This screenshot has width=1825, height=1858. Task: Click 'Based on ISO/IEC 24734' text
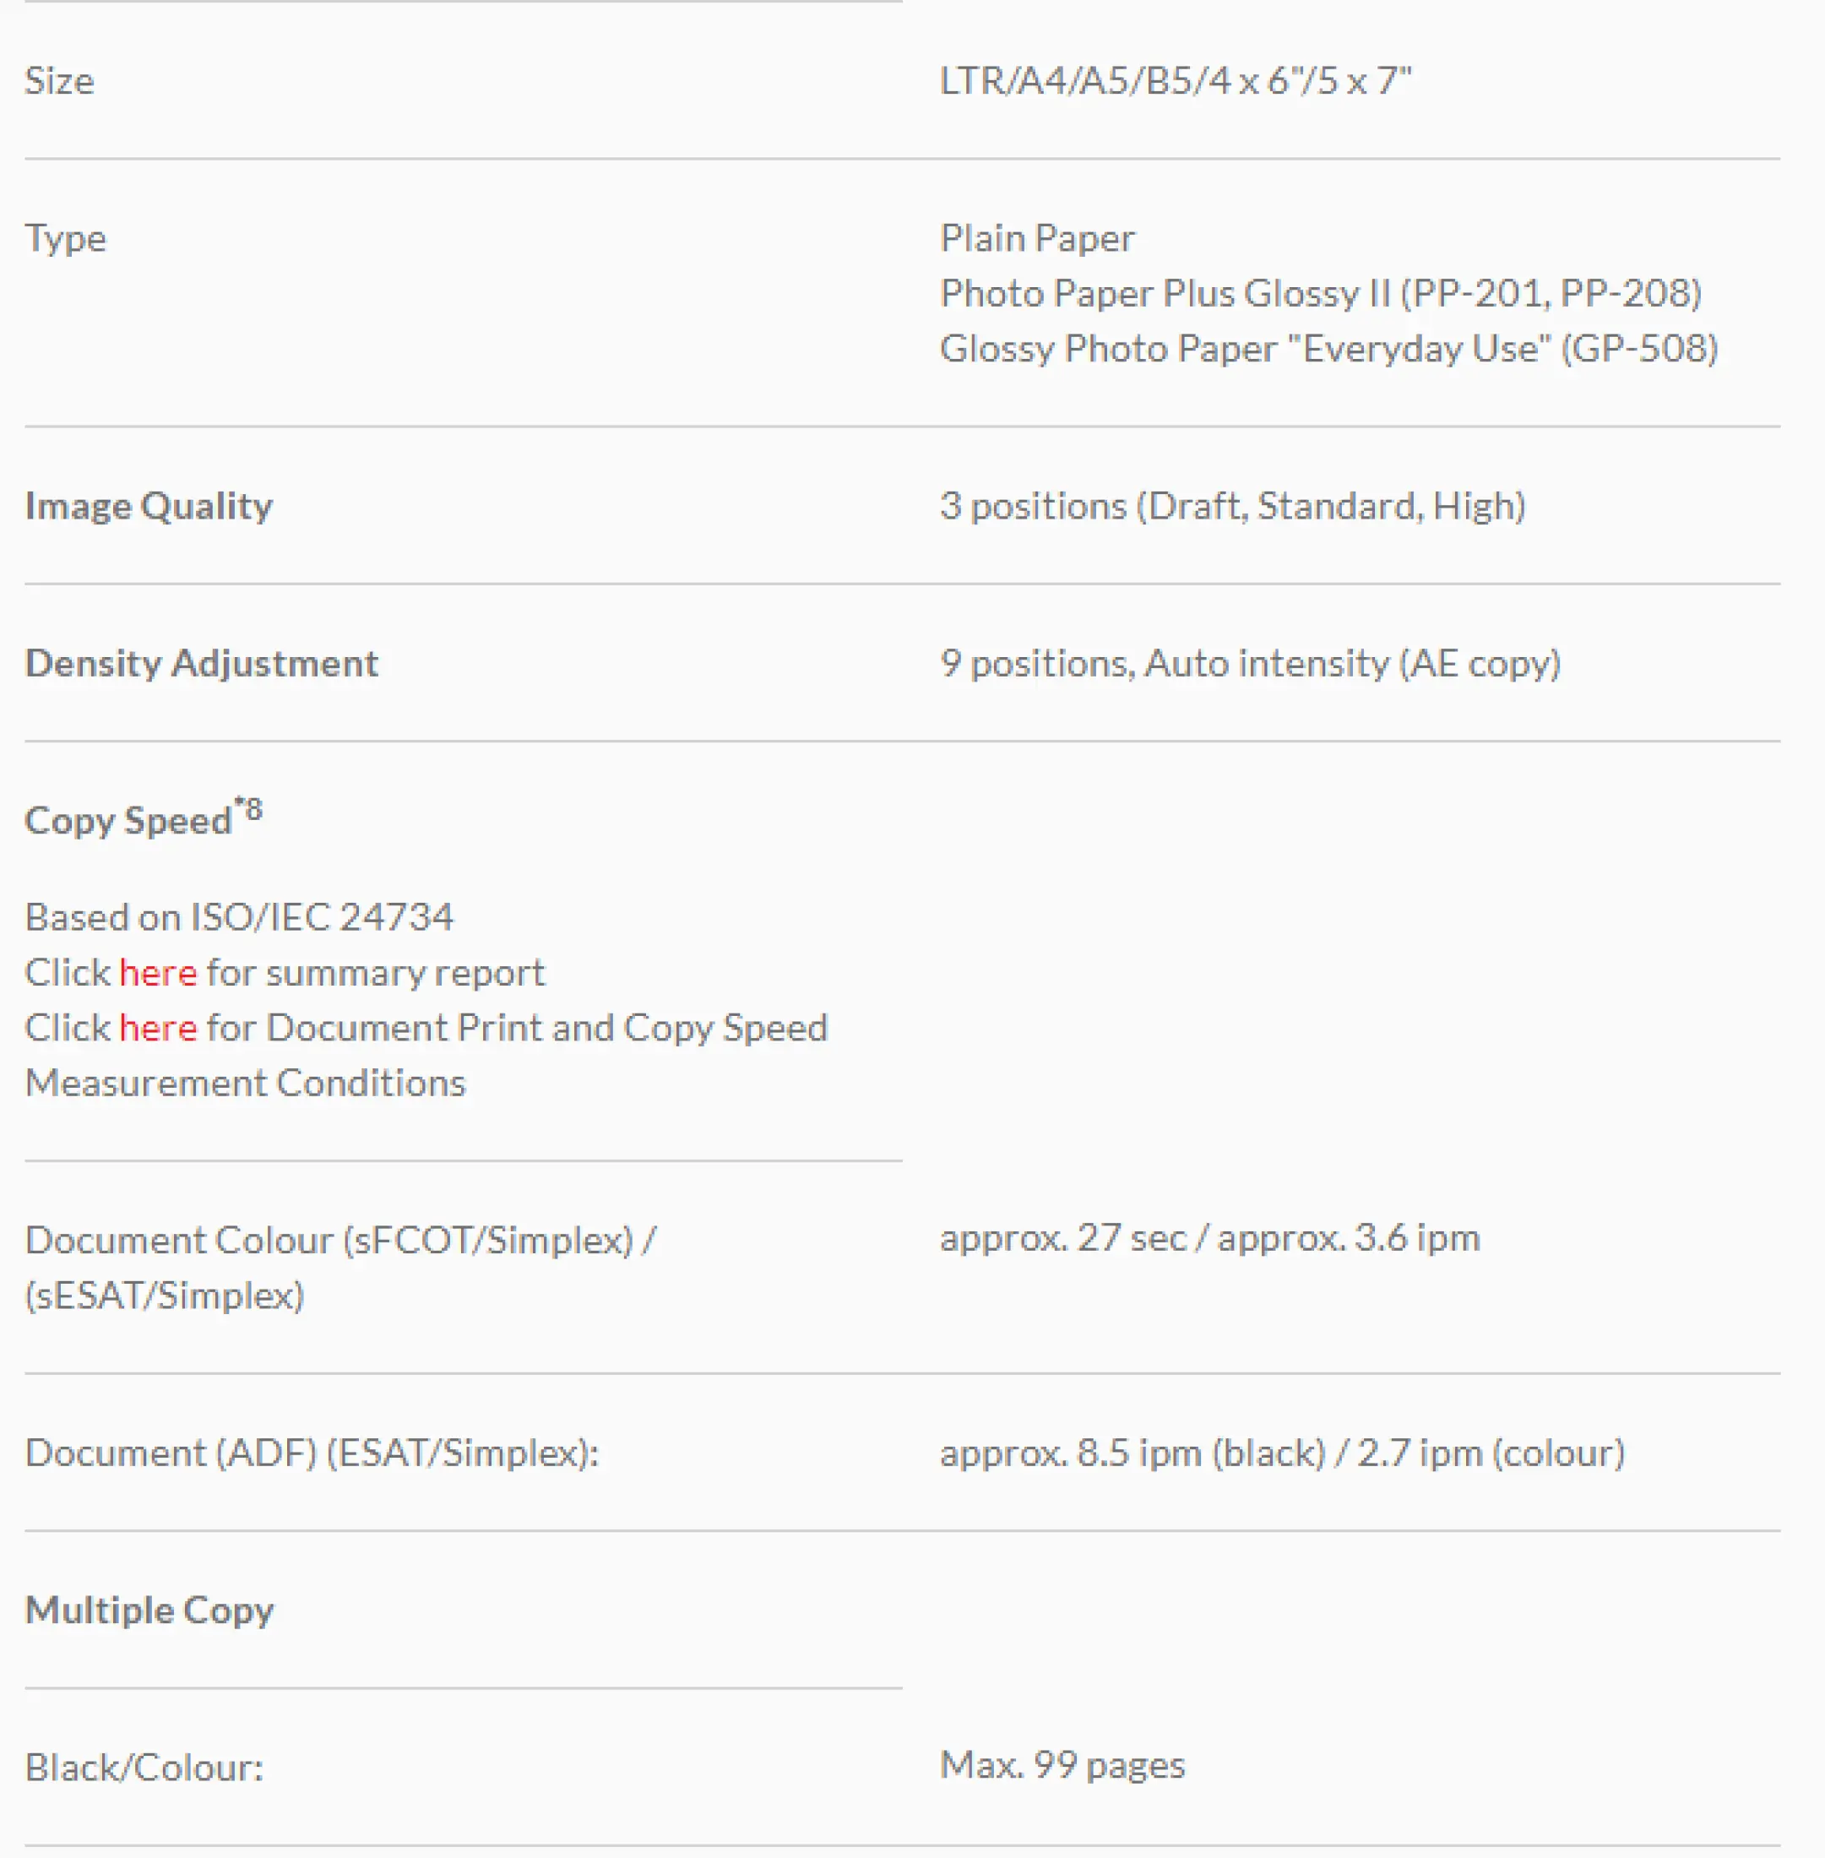[239, 917]
